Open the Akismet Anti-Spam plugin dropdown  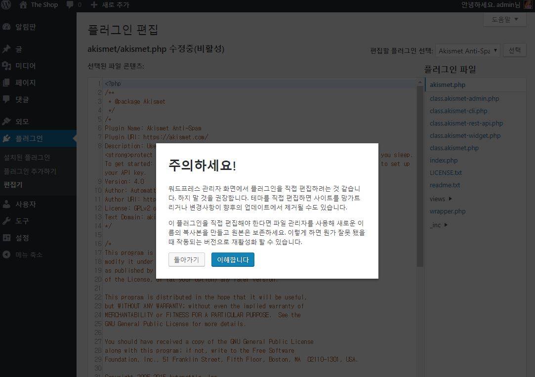[468, 51]
